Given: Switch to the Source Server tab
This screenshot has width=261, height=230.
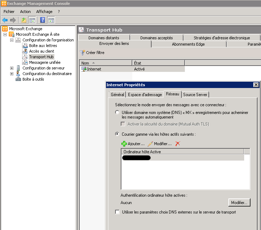Looking at the screenshot, I should click(195, 95).
